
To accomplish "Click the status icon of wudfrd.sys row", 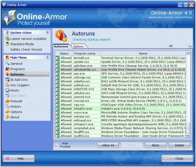I will coord(57,136).
